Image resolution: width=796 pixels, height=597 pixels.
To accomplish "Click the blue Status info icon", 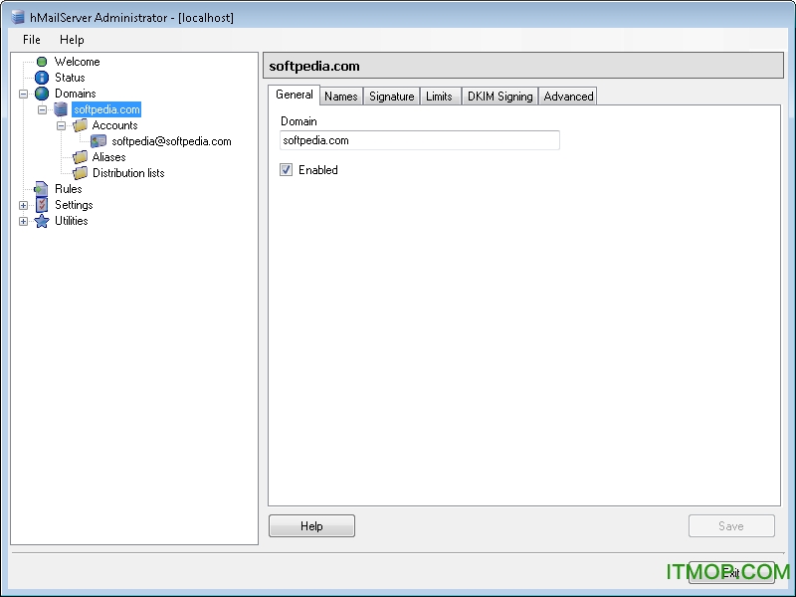I will (x=42, y=78).
